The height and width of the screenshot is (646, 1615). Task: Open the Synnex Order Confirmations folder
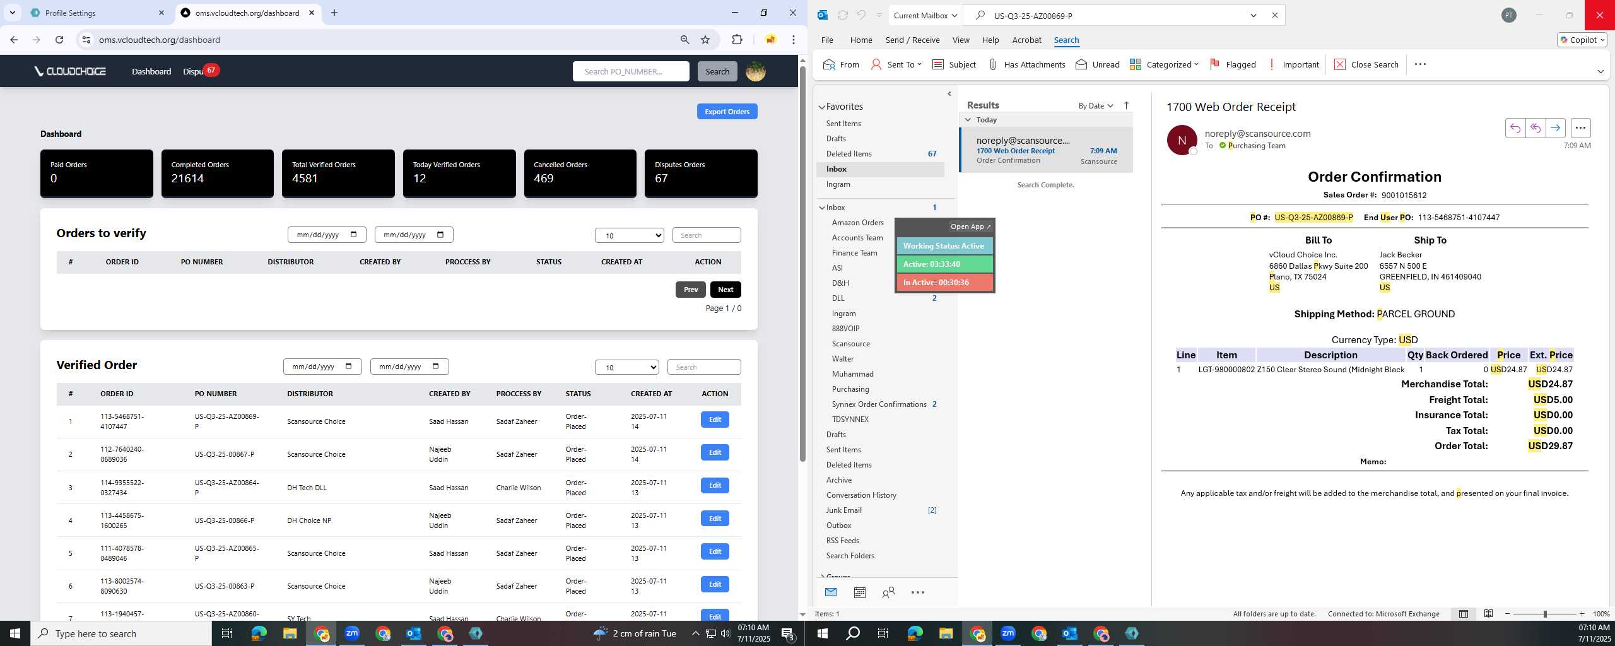(x=879, y=404)
